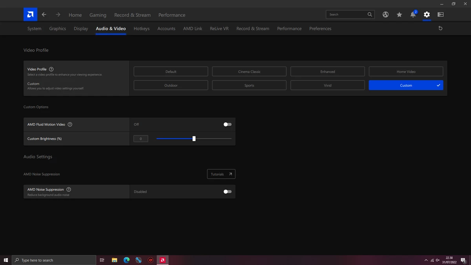Click AMD Software taskbar icon

162,260
